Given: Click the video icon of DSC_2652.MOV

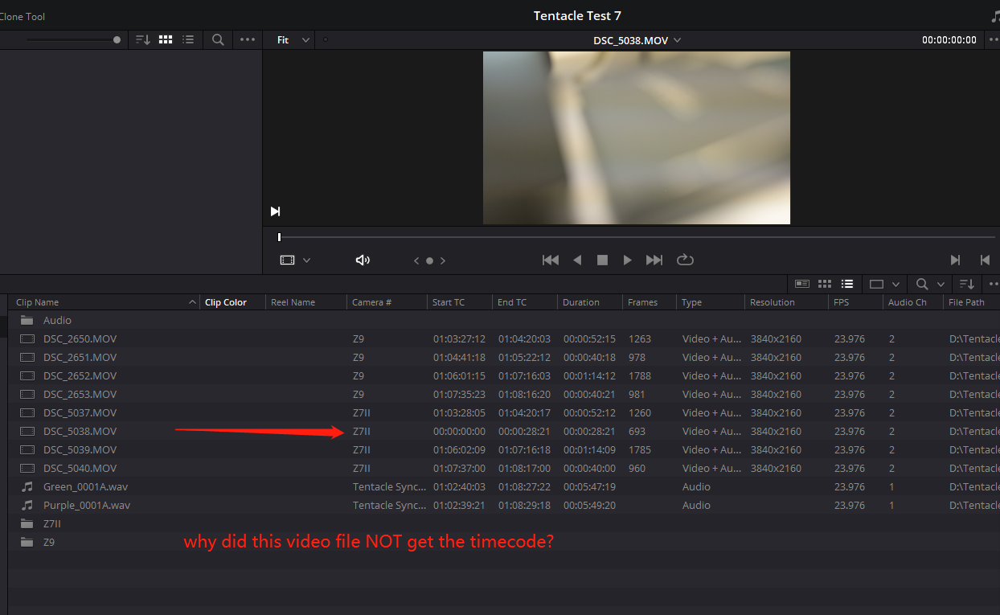Looking at the screenshot, I should (27, 375).
